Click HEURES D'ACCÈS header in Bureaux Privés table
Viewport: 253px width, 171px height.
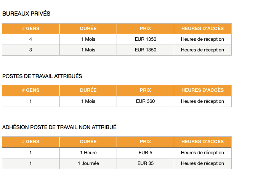pyautogui.click(x=202, y=29)
